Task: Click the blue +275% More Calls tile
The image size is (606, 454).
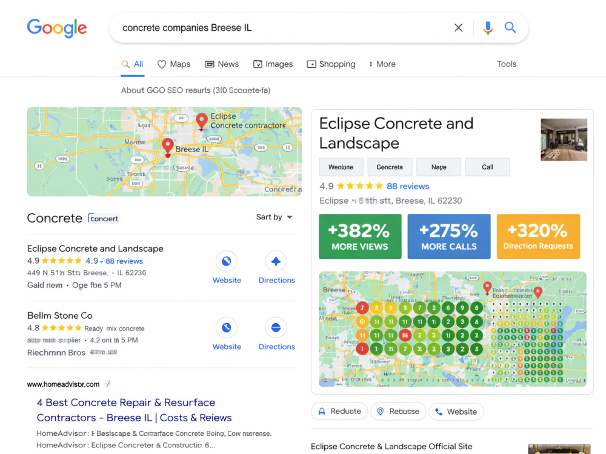Action: pos(449,236)
